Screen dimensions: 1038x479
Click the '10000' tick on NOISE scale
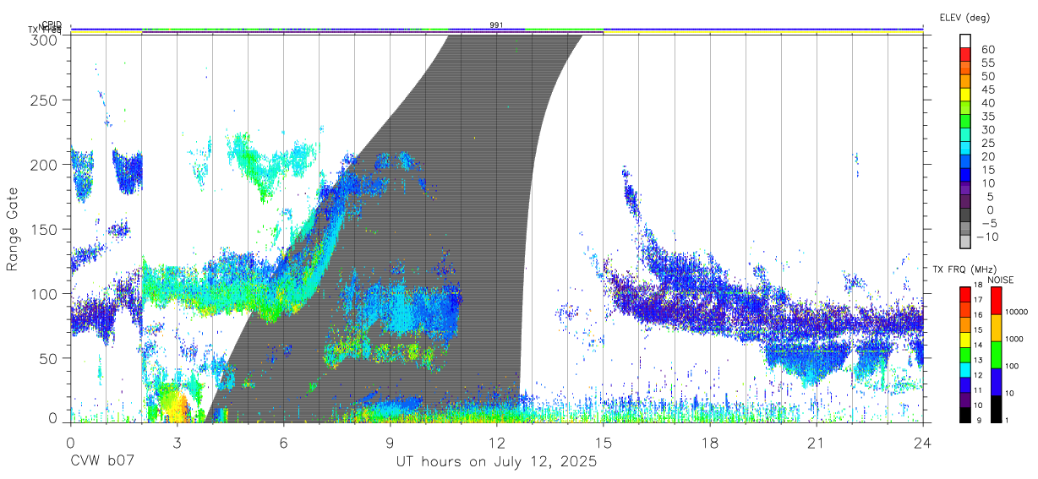click(1016, 312)
